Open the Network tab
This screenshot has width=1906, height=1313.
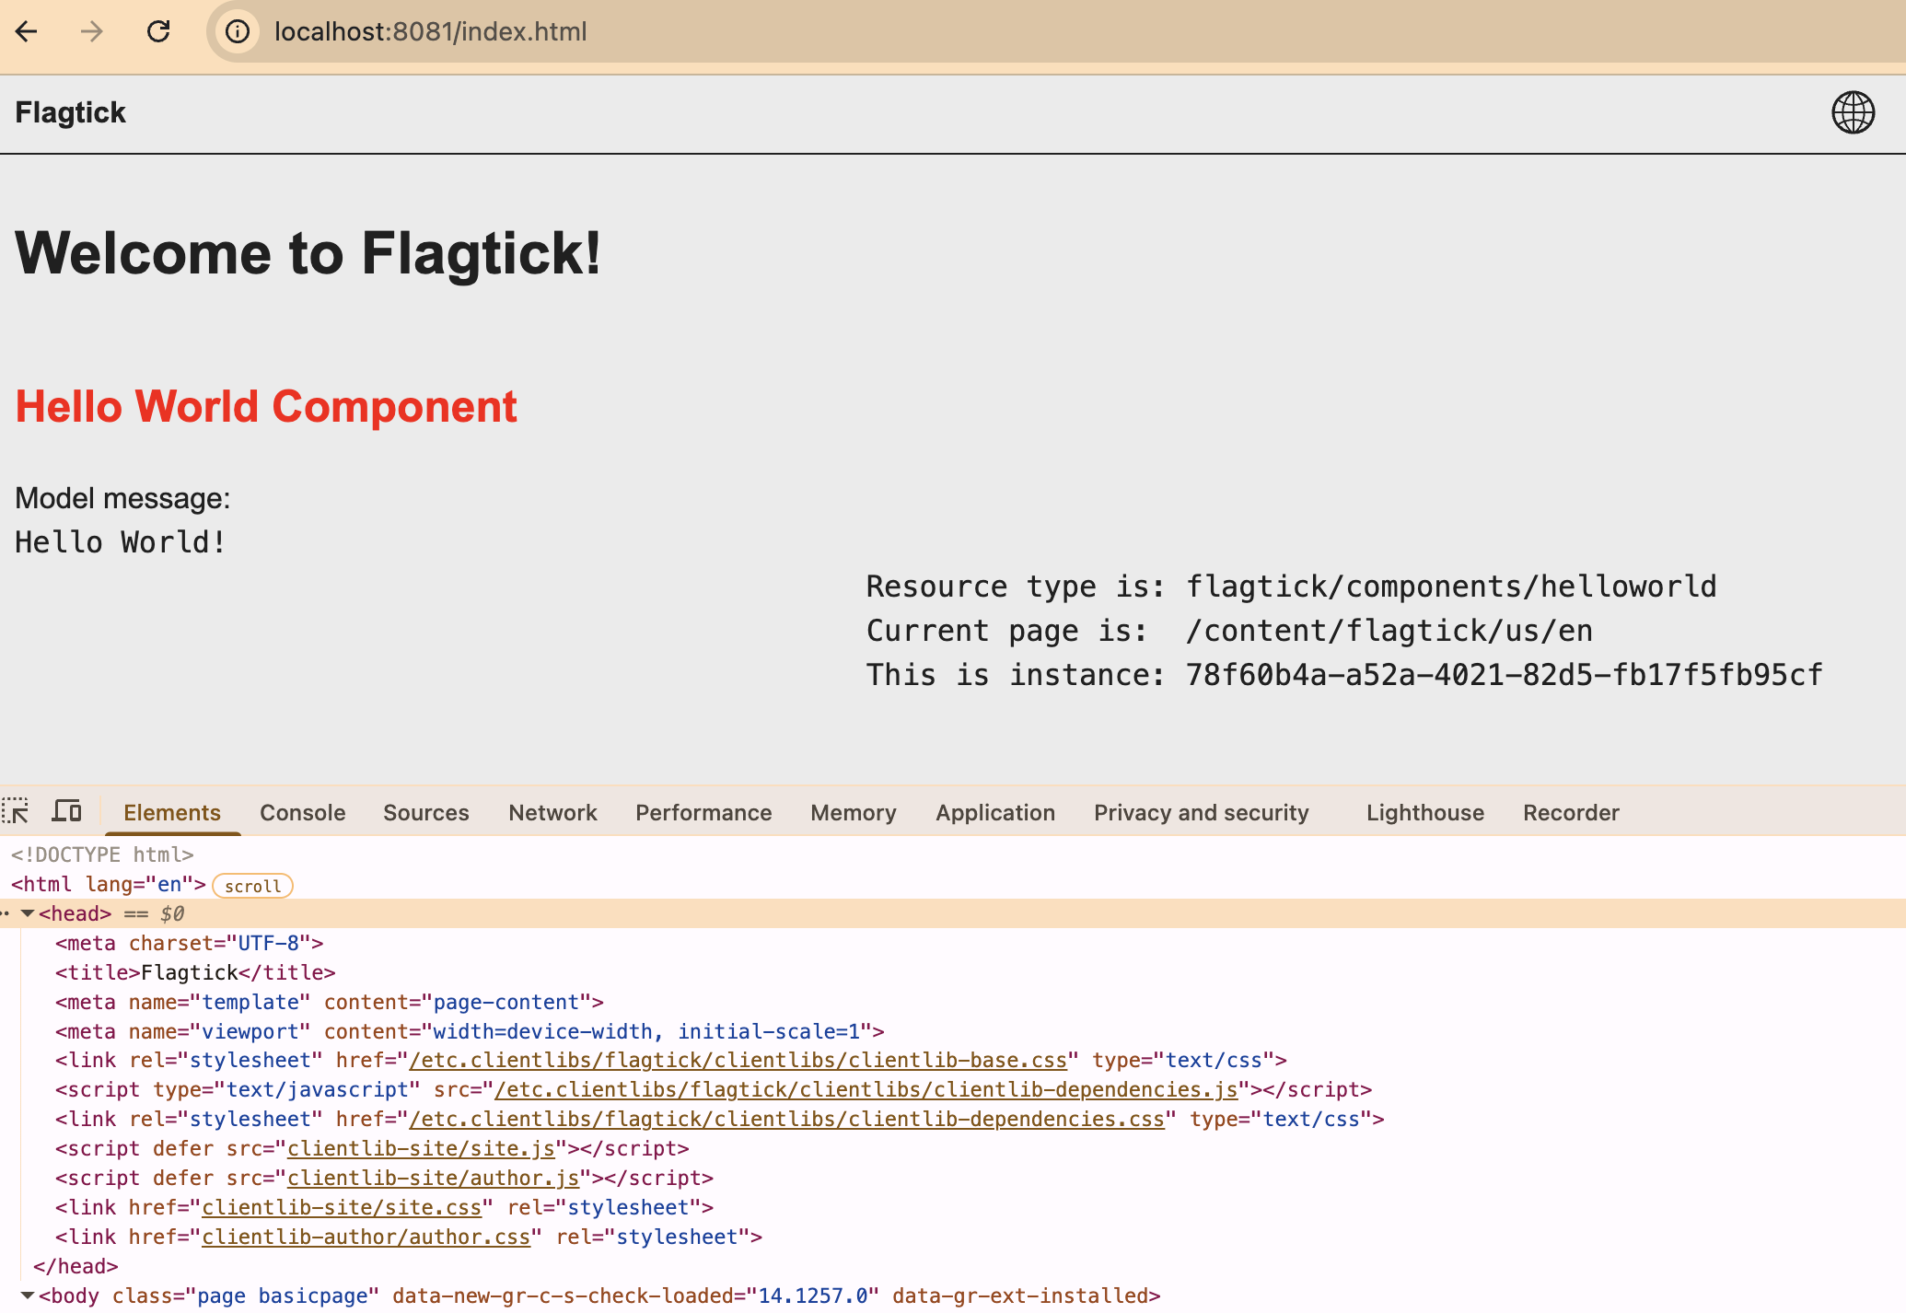552,812
